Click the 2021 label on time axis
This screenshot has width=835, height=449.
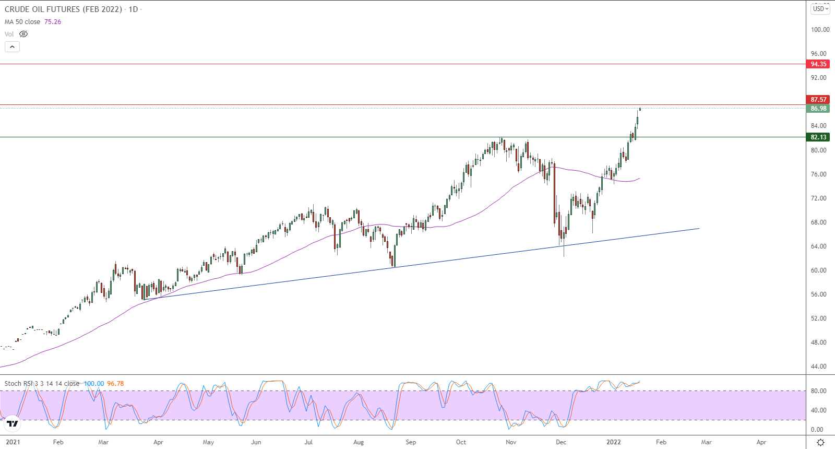pyautogui.click(x=13, y=442)
